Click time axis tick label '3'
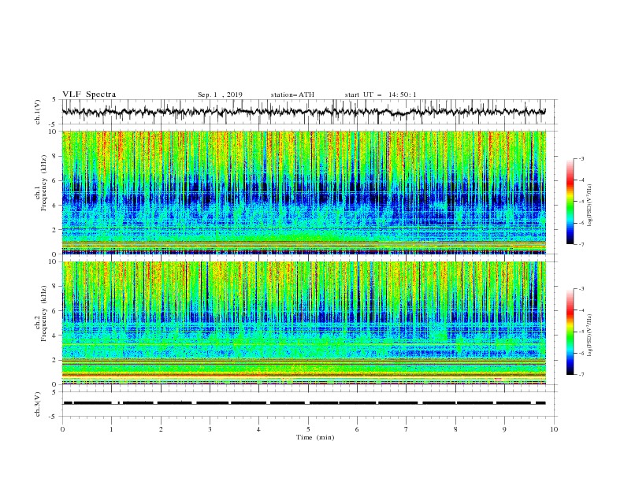 click(210, 429)
